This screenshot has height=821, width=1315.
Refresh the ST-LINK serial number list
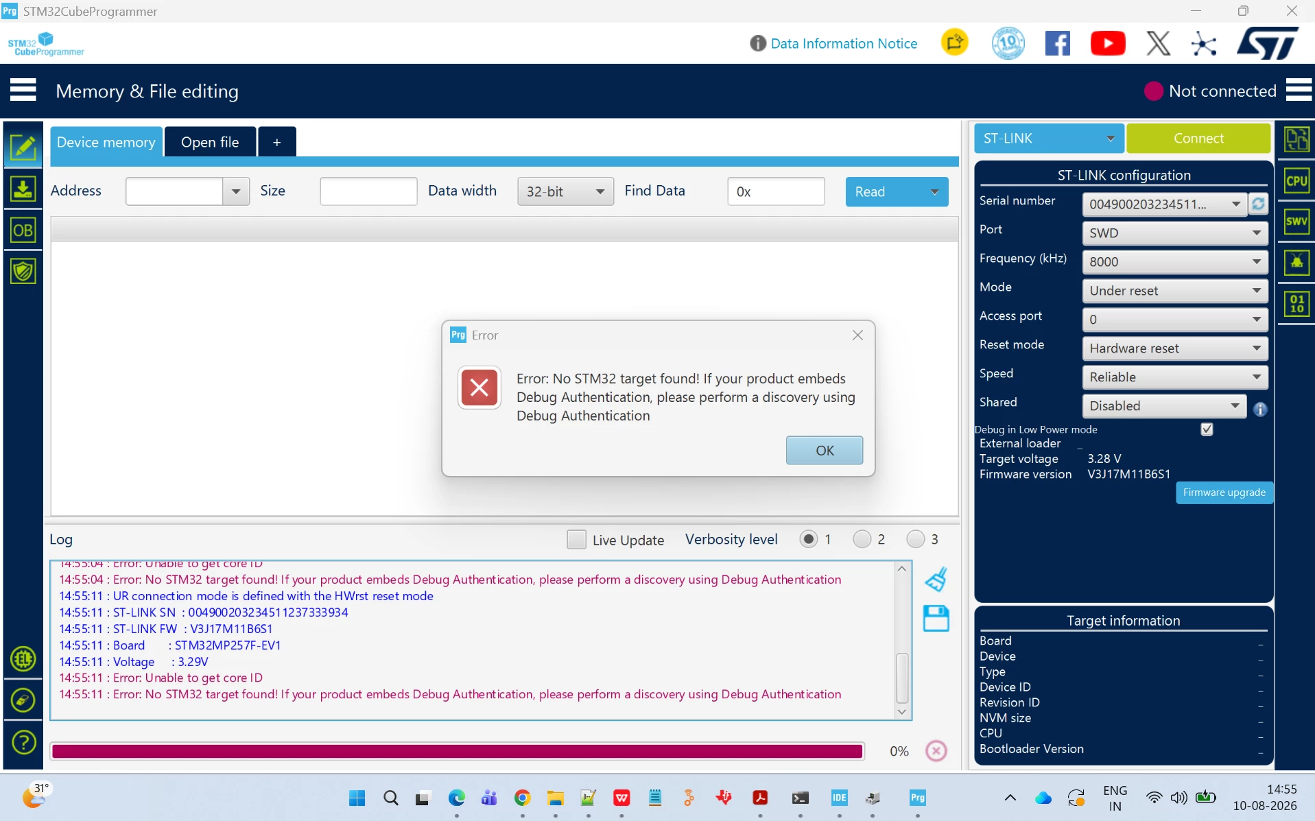click(1258, 204)
